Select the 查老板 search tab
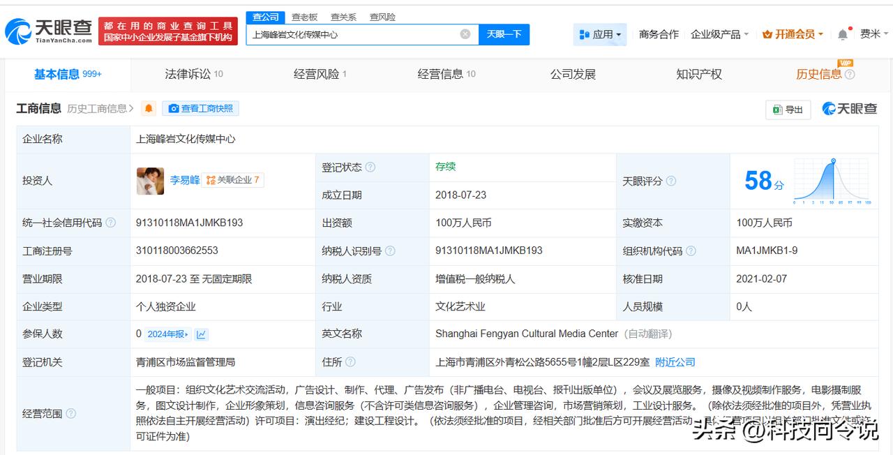This screenshot has height=455, width=893. tap(304, 17)
